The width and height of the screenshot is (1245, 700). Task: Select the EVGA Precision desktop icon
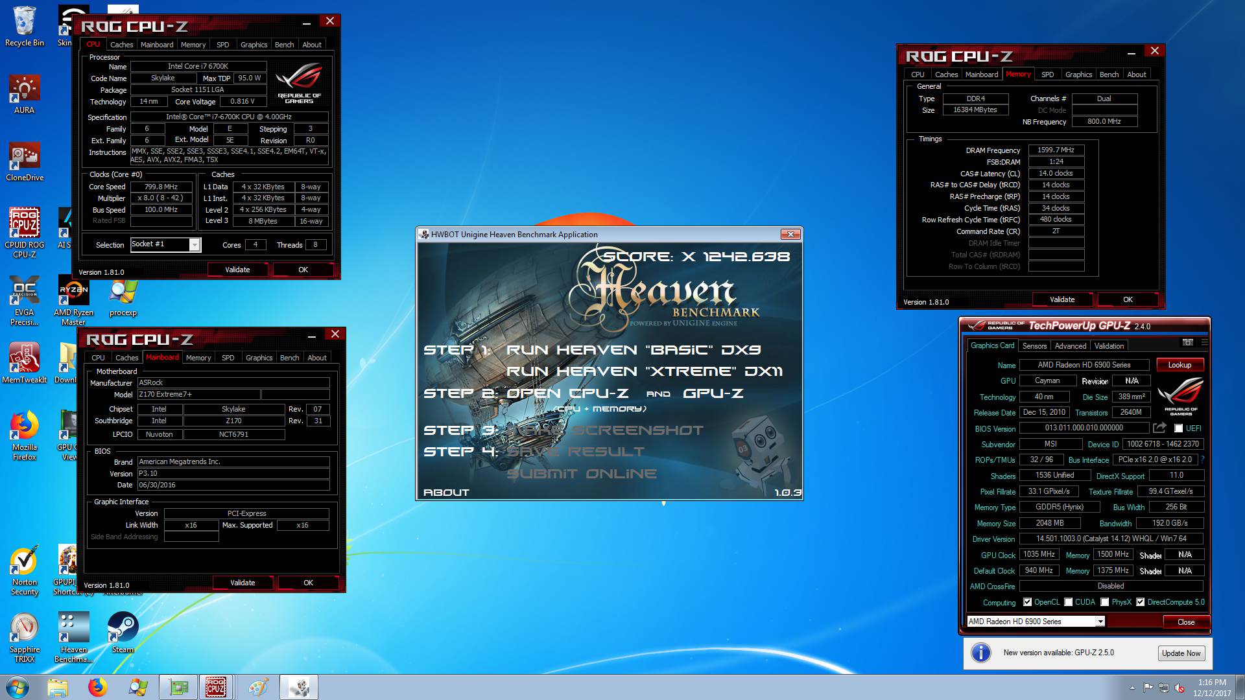pos(25,301)
